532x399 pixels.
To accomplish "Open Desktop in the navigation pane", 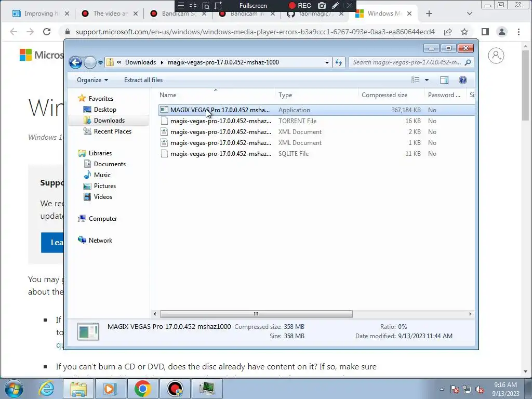I will click(105, 110).
